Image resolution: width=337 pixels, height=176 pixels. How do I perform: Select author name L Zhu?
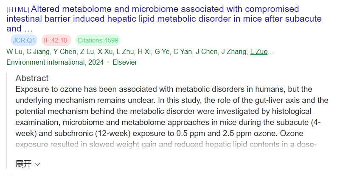tap(126, 52)
